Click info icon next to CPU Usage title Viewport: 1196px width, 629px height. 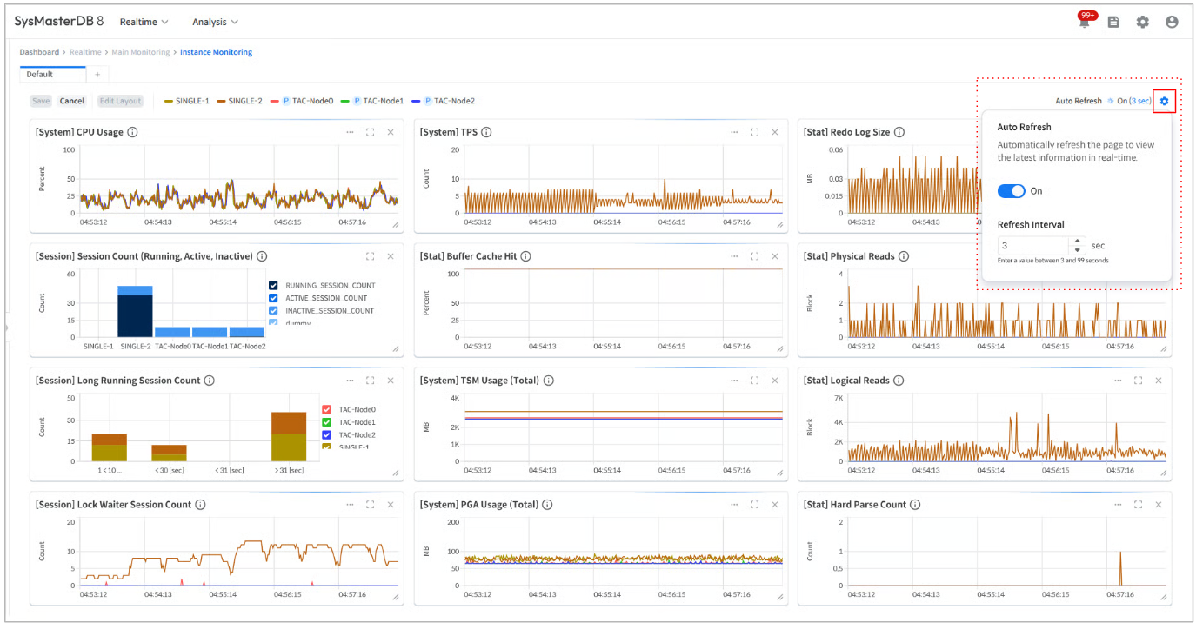coord(132,133)
